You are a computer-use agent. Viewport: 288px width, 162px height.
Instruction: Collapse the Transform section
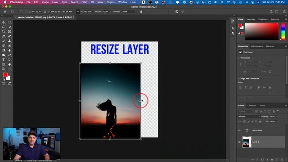[239, 58]
